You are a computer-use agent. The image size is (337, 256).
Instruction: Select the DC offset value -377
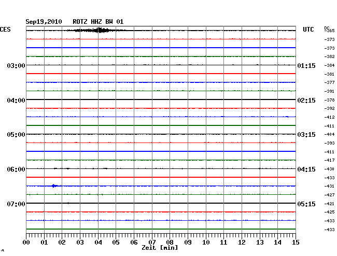(329, 82)
